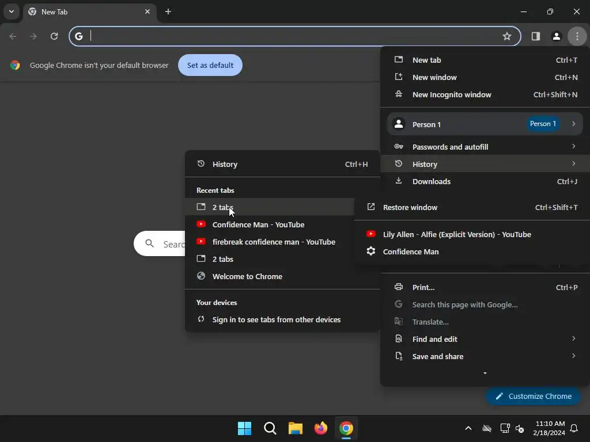Click Restore window option
590x442 pixels.
coord(472,207)
